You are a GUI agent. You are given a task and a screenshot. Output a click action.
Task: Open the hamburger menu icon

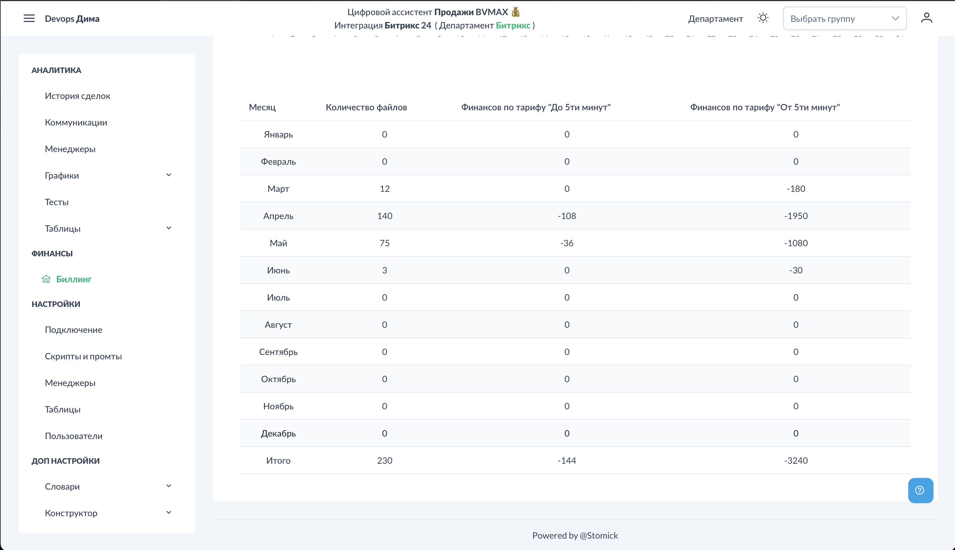tap(29, 19)
